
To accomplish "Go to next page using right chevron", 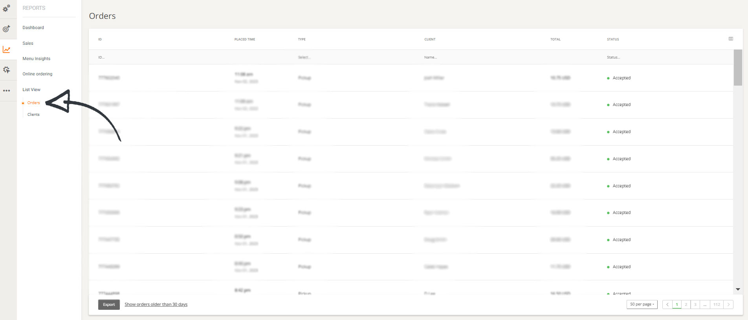I will [x=728, y=304].
